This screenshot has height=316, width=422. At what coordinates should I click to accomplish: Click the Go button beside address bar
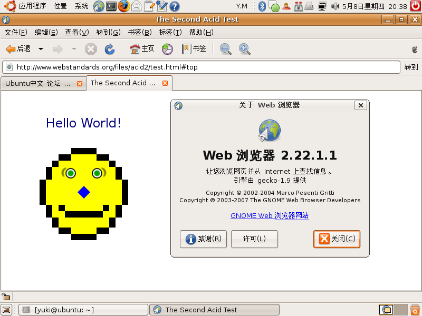tap(411, 67)
